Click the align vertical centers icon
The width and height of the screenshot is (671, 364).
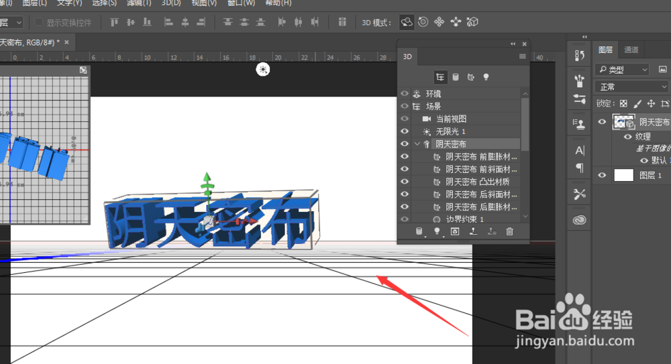[131, 22]
